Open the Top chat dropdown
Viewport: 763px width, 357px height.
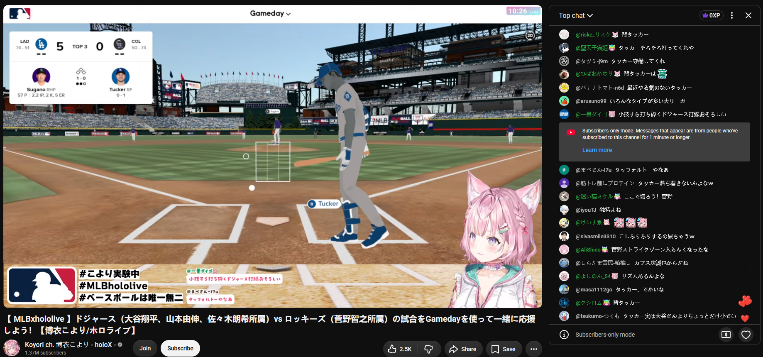pyautogui.click(x=576, y=15)
